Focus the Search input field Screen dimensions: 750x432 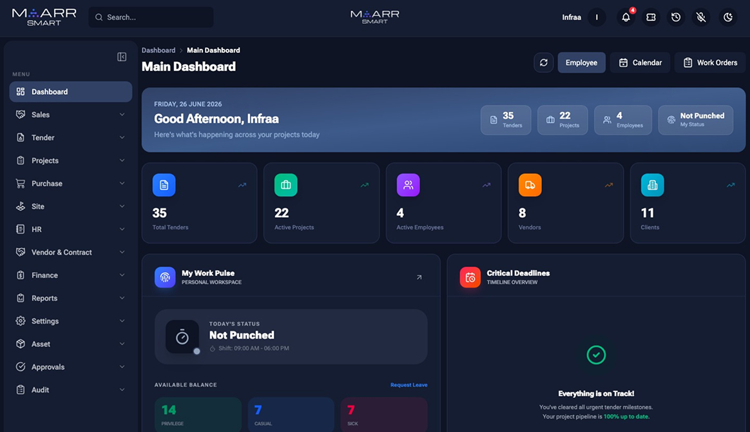151,17
